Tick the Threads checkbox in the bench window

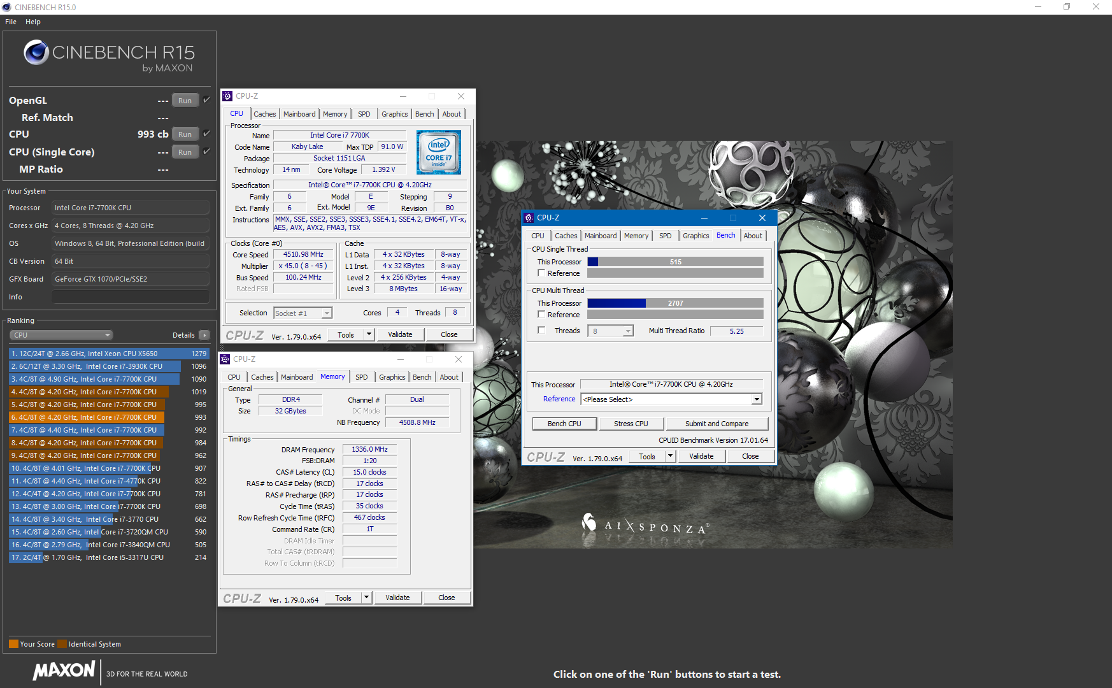[541, 331]
